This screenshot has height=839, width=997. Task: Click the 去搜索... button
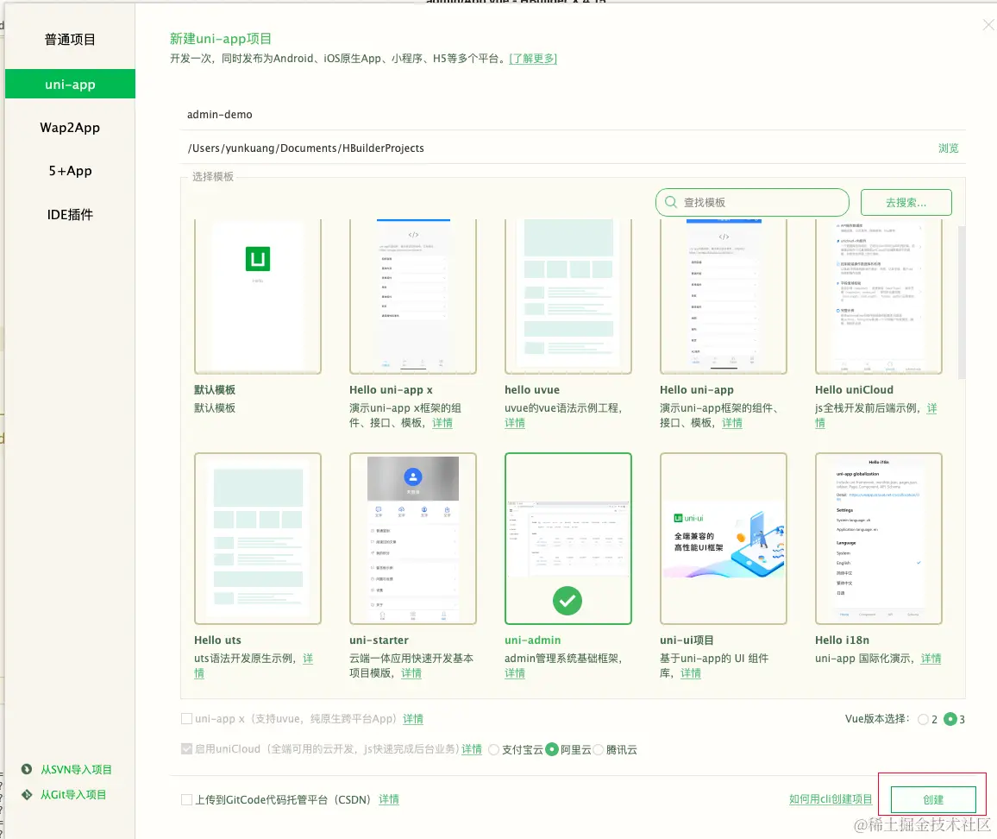tap(906, 203)
